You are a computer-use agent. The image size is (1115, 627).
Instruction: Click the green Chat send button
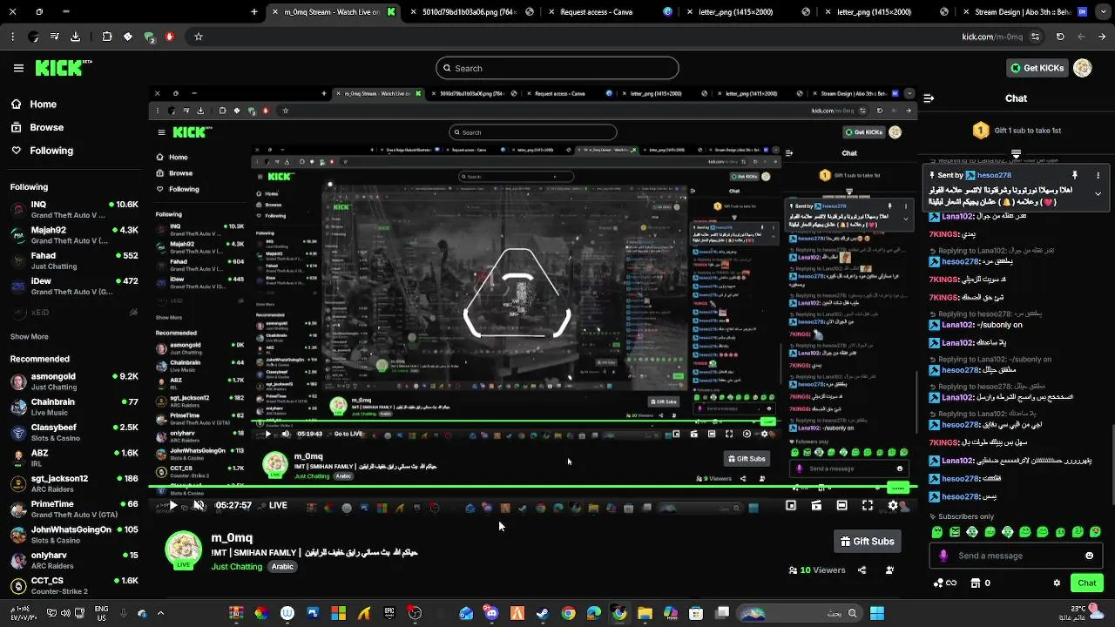[x=1087, y=583]
